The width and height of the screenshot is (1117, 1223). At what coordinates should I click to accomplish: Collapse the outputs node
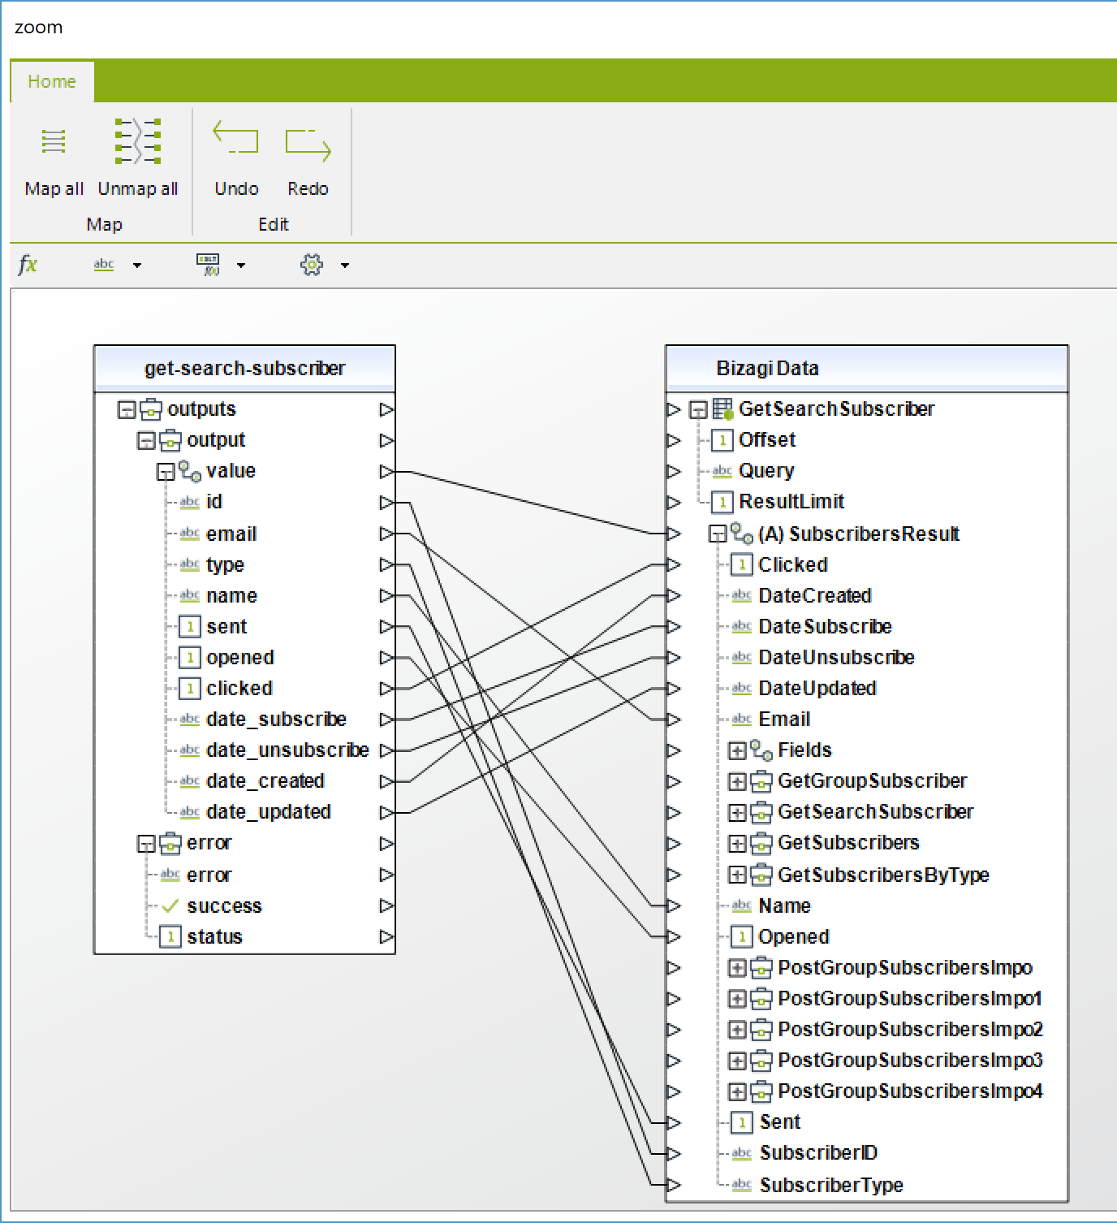pyautogui.click(x=127, y=409)
